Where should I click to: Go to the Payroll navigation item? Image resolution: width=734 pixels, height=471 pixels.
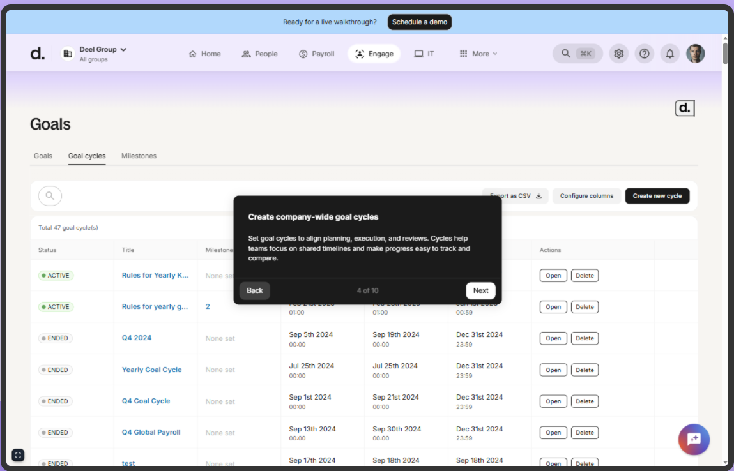(316, 54)
